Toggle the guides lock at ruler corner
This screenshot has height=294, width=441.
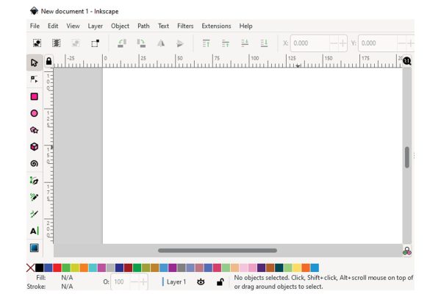(x=49, y=62)
